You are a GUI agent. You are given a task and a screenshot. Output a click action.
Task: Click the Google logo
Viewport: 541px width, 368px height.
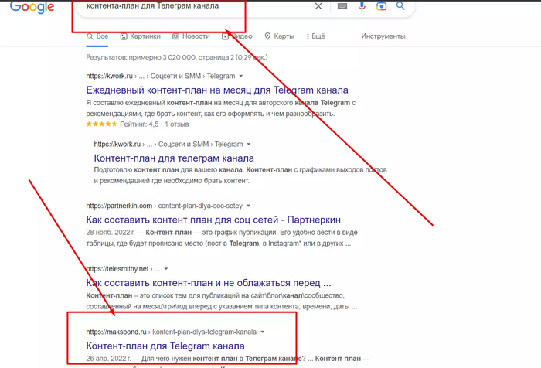click(x=32, y=7)
